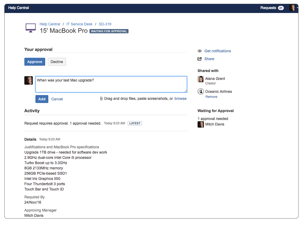
Task: Click Alana Grant's avatar
Action: click(x=200, y=79)
